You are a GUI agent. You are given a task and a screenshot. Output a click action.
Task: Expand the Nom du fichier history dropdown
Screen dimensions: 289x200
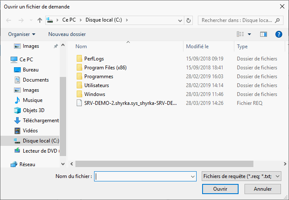[x=193, y=176]
